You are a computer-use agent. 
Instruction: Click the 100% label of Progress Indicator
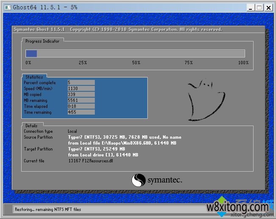[243, 63]
